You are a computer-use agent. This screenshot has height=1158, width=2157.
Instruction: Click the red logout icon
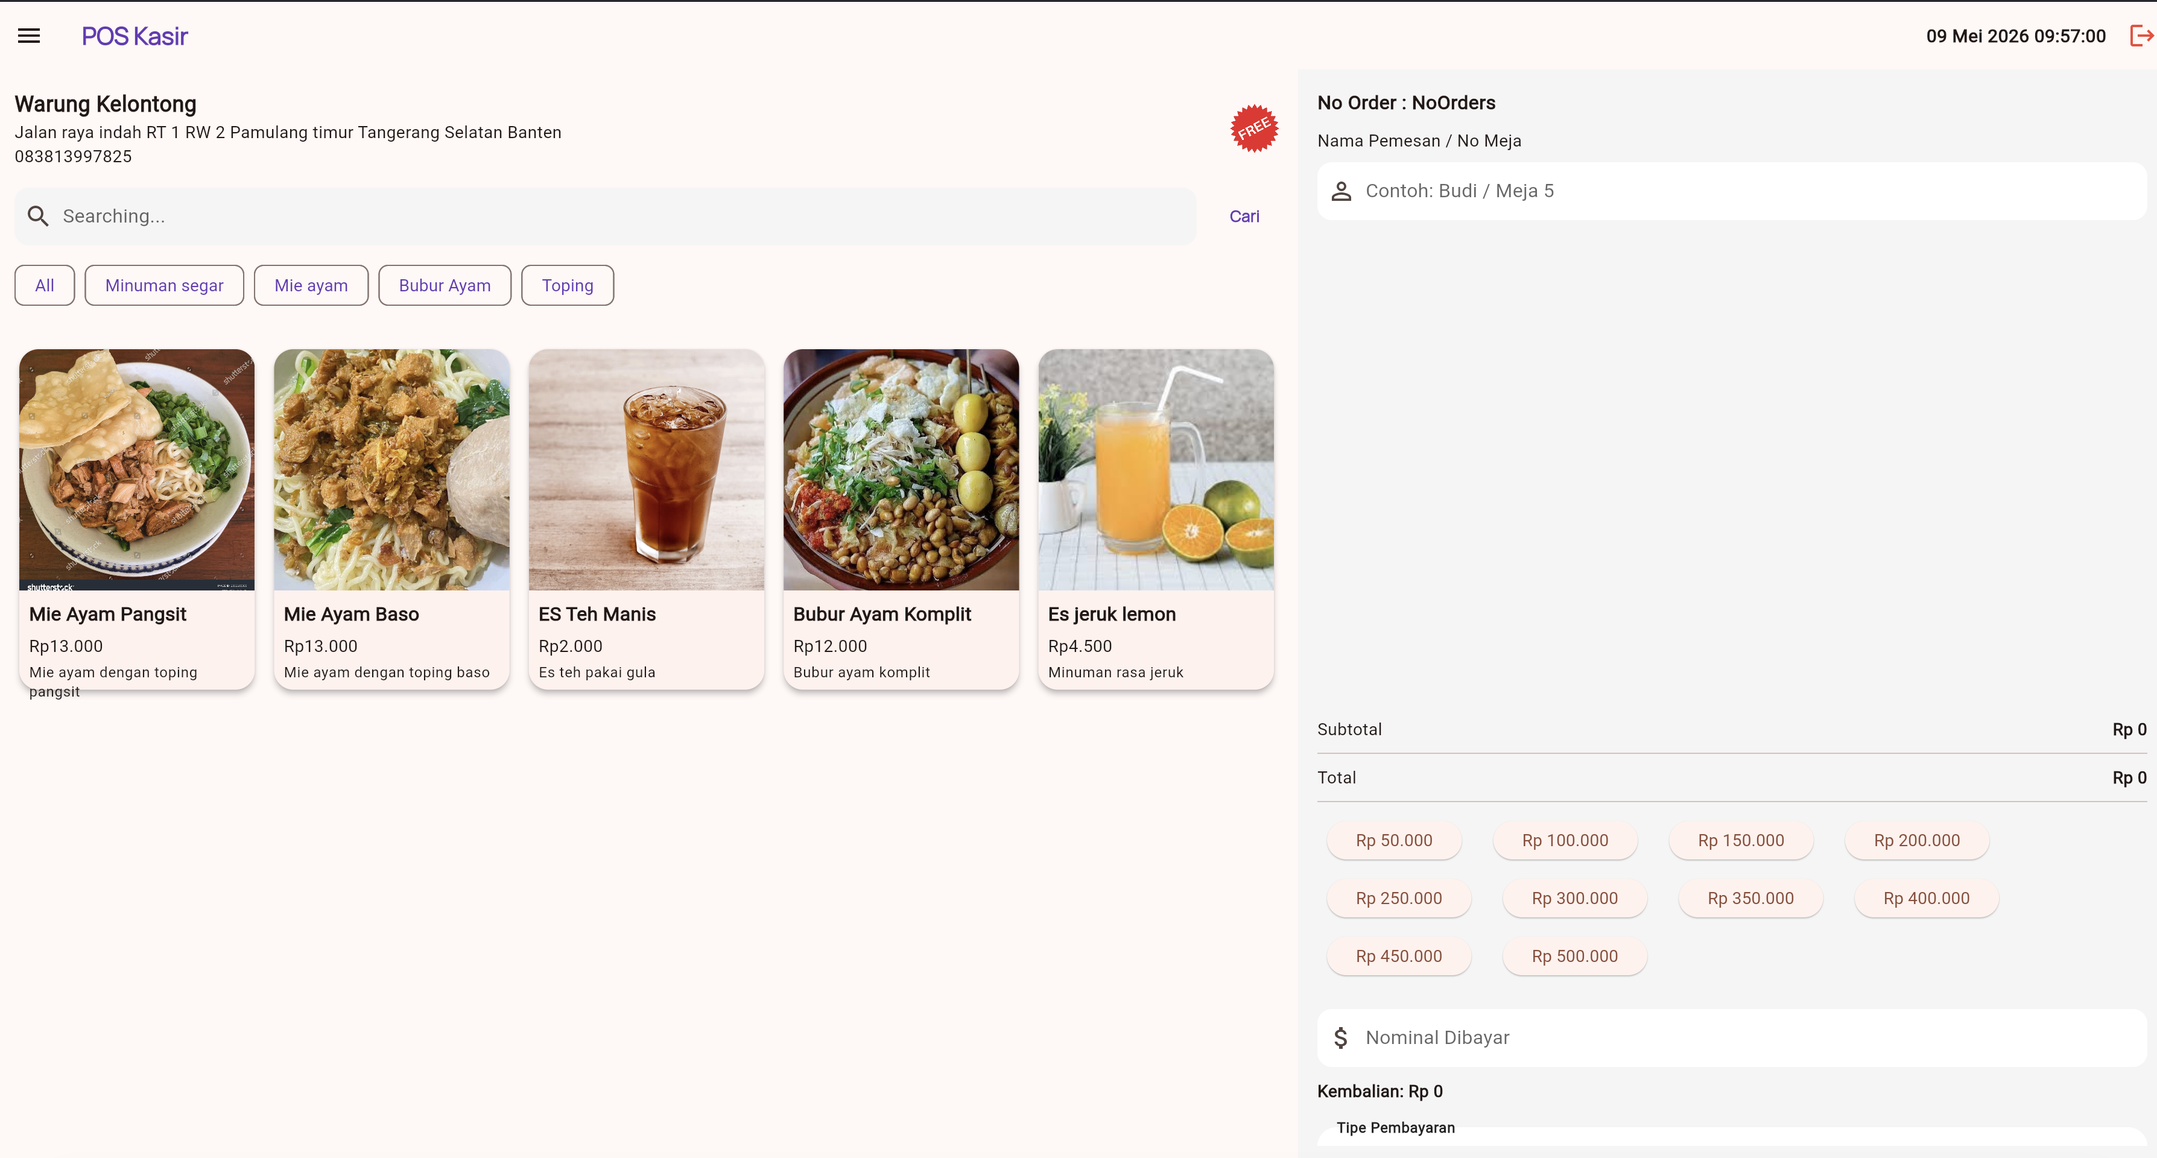[x=2141, y=36]
